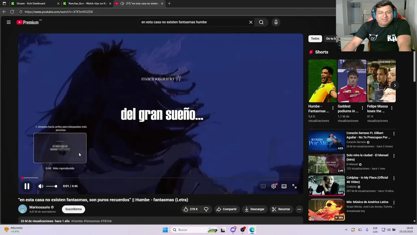Viewport: 417px width, 235px height.
Task: Close the Stream - Kick Dashboard tab
Action: pyautogui.click(x=58, y=4)
